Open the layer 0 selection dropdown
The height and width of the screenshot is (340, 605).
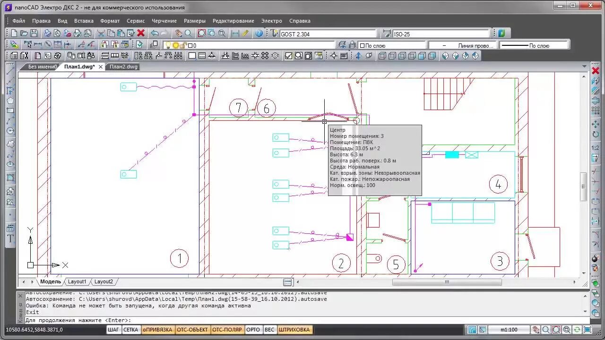(x=249, y=45)
